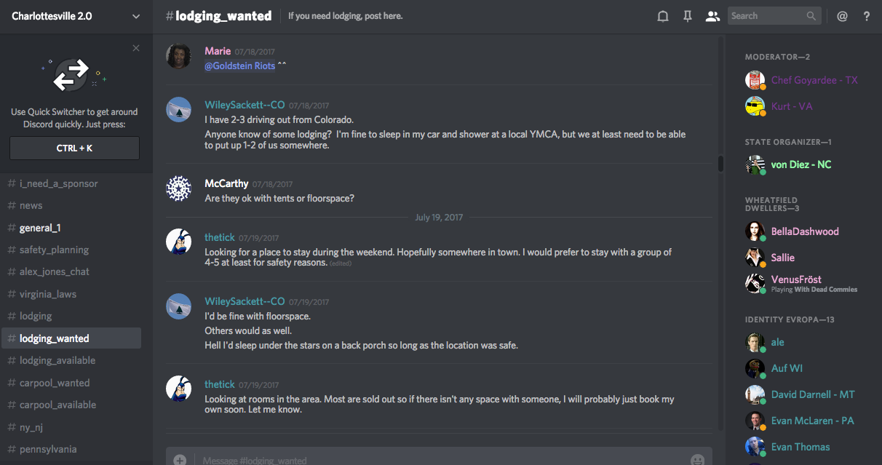The image size is (882, 465).
Task: Click the @Goldstein Riots mention
Action: point(240,66)
